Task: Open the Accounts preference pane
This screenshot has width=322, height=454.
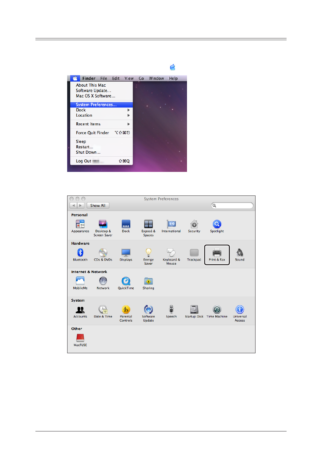Action: tap(80, 312)
